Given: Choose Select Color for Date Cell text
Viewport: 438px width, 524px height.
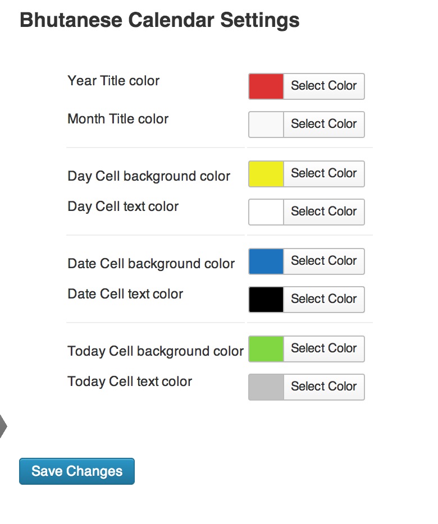Looking at the screenshot, I should (324, 300).
